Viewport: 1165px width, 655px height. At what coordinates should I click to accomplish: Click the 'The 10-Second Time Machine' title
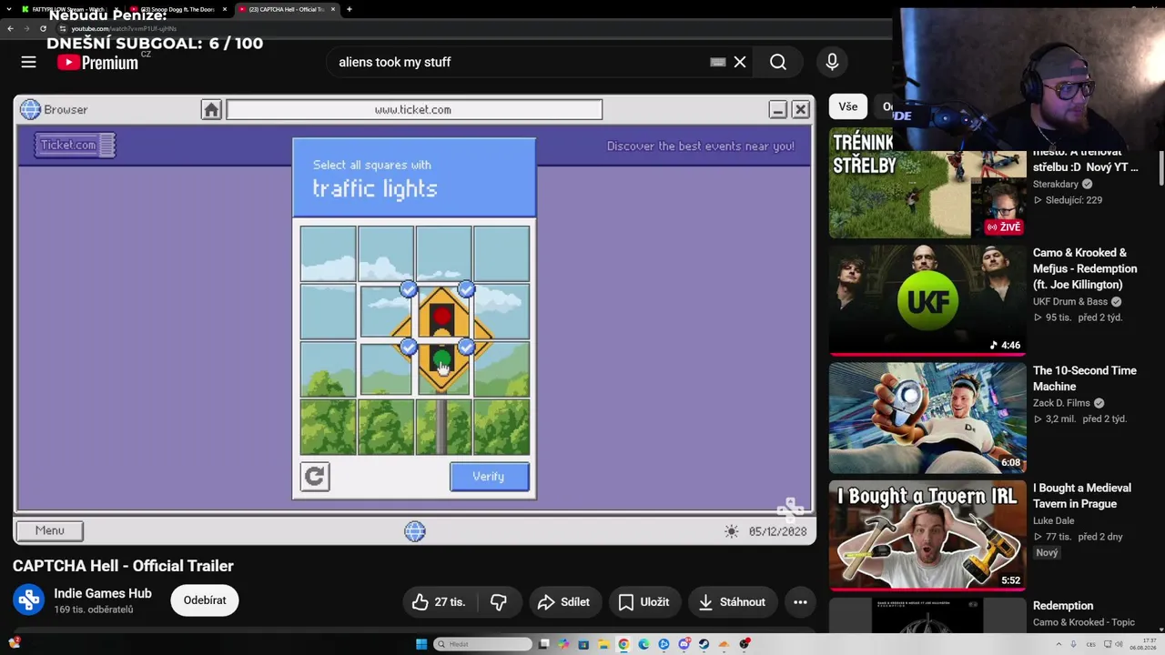[x=1085, y=378]
